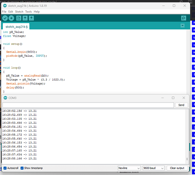Expand the Newline line-ending dropdown
Image resolution: width=195 pixels, height=175 pixels.
coord(129,168)
